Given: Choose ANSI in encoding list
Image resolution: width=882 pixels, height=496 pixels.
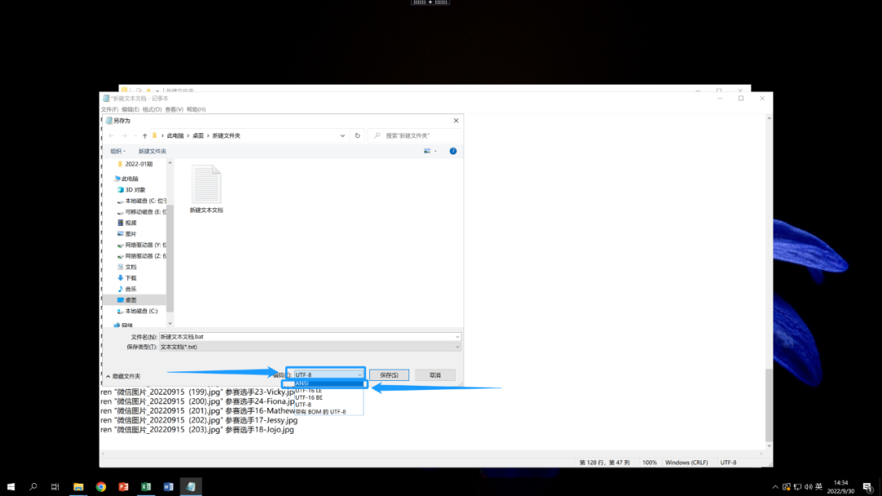Looking at the screenshot, I should pyautogui.click(x=328, y=383).
